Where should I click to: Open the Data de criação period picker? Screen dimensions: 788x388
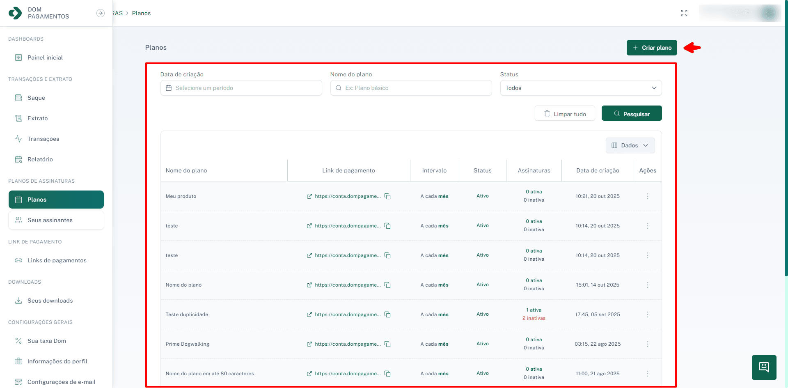point(241,88)
